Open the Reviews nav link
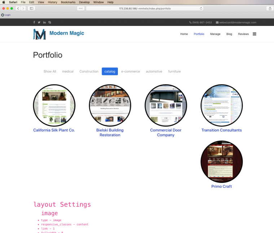 pos(243,34)
